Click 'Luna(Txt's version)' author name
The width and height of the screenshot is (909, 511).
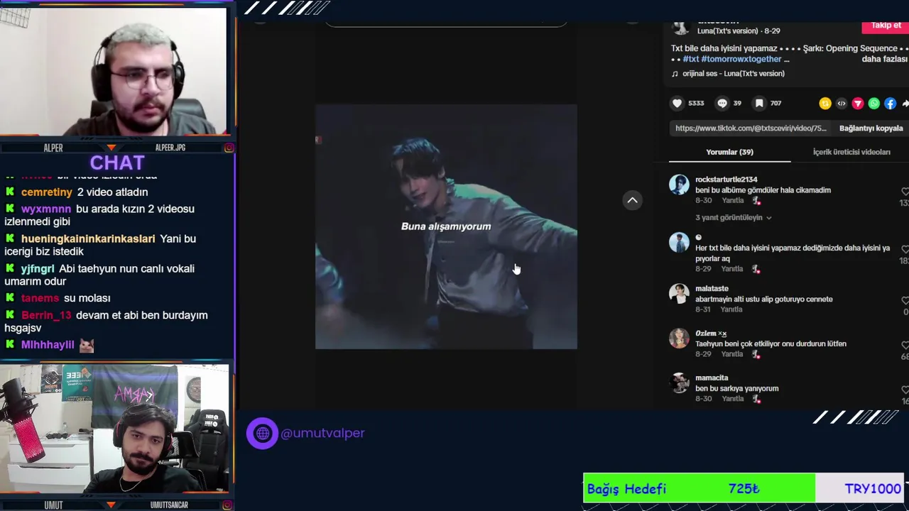tap(729, 31)
